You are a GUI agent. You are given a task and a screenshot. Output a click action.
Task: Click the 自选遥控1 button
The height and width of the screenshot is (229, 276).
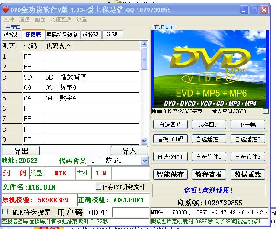[209, 139]
